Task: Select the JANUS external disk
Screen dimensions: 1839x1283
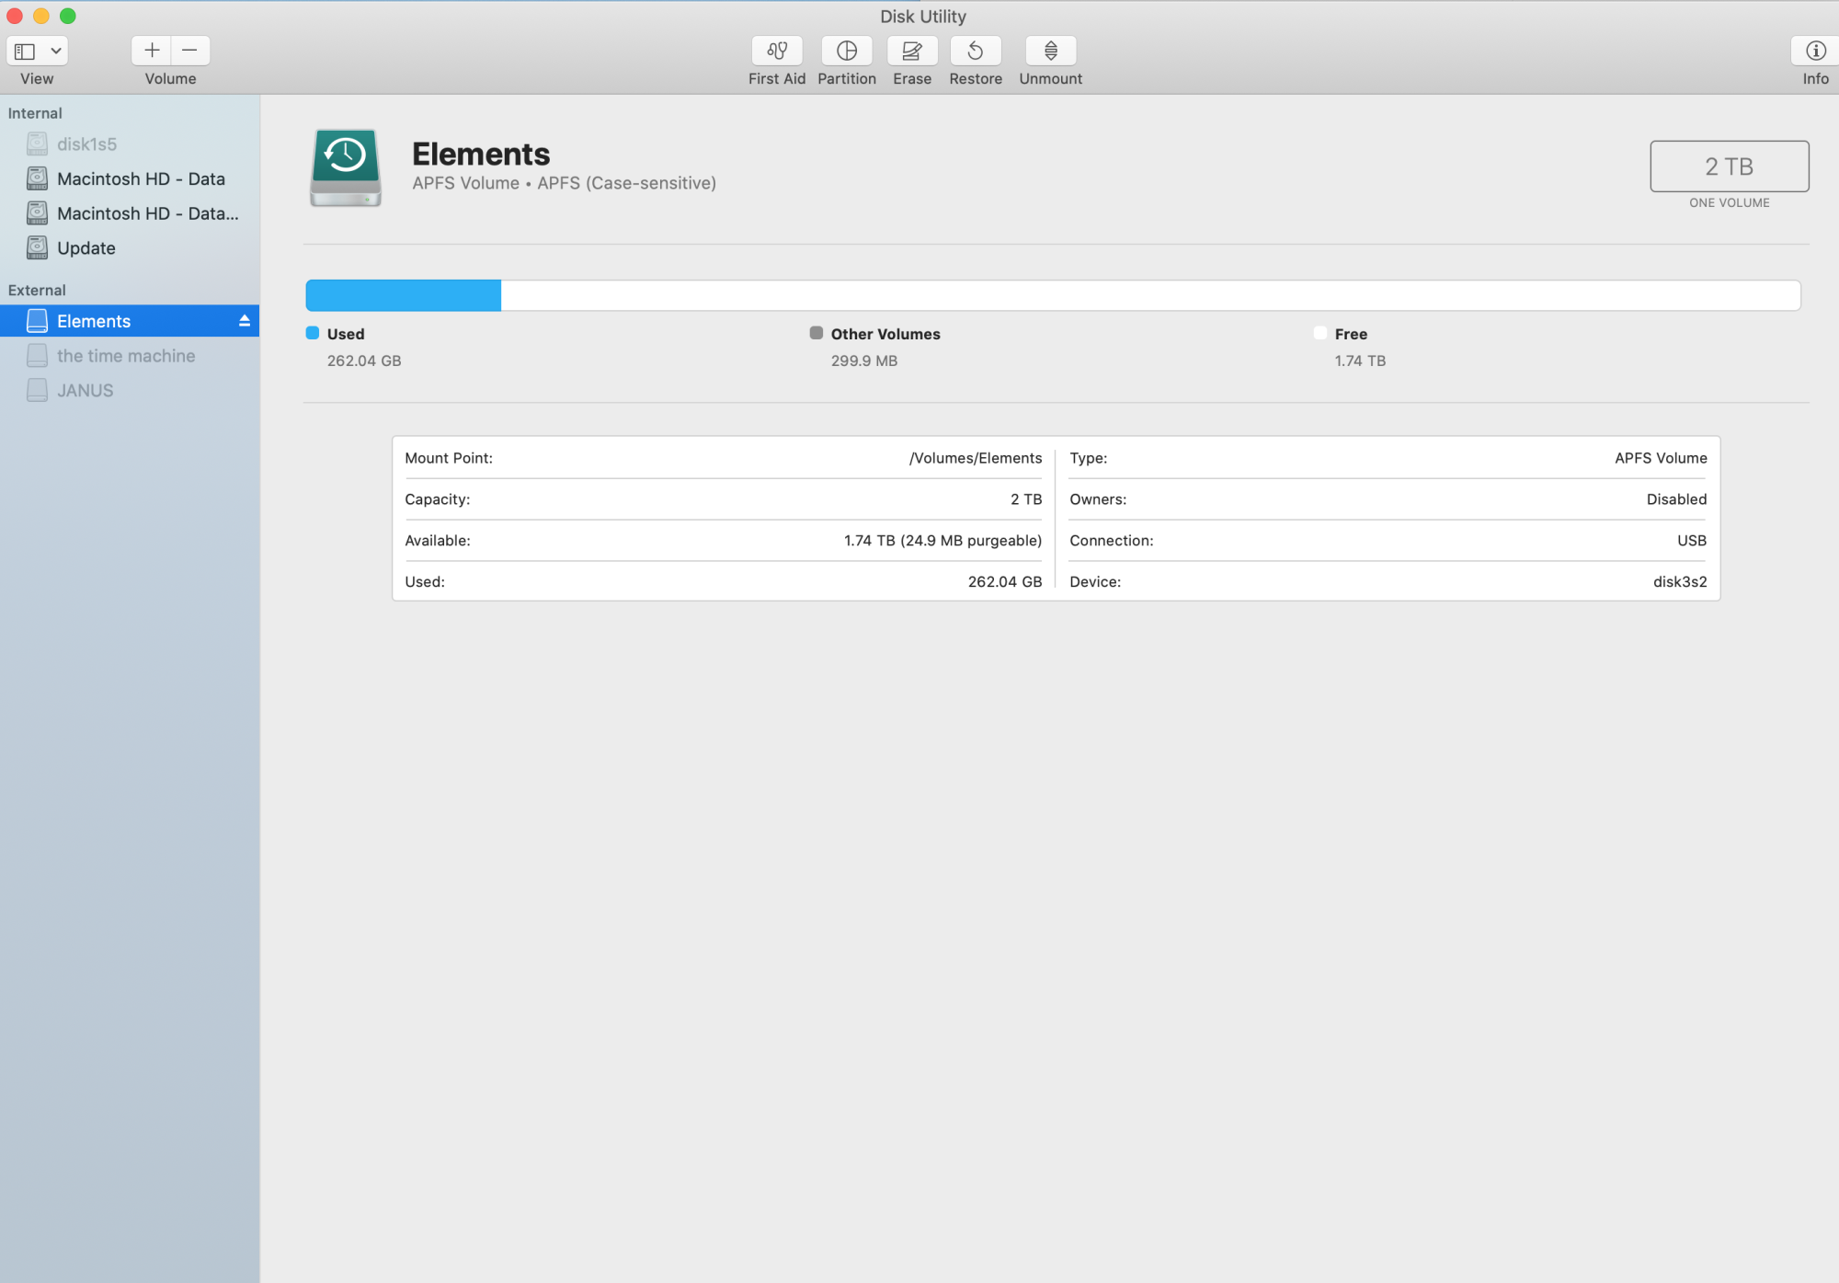Action: point(85,391)
